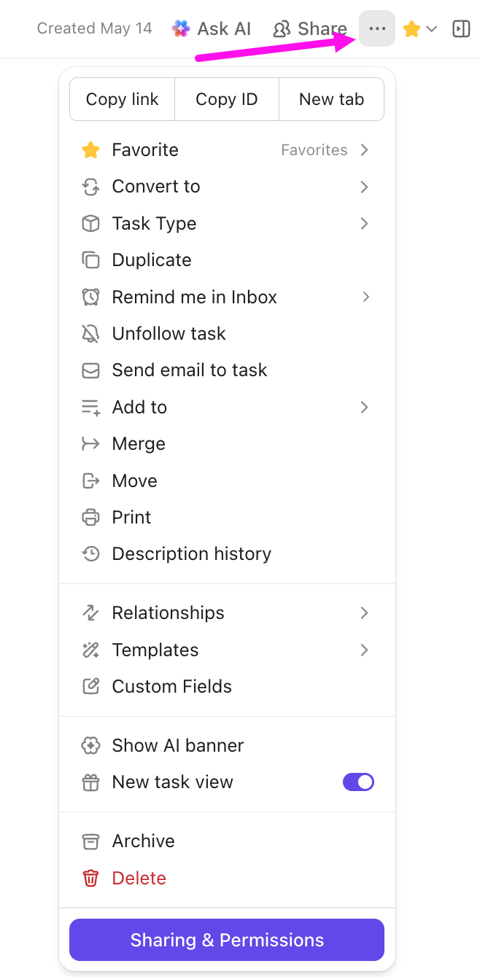The height and width of the screenshot is (977, 480).
Task: Click the Merge icon
Action: (x=90, y=443)
